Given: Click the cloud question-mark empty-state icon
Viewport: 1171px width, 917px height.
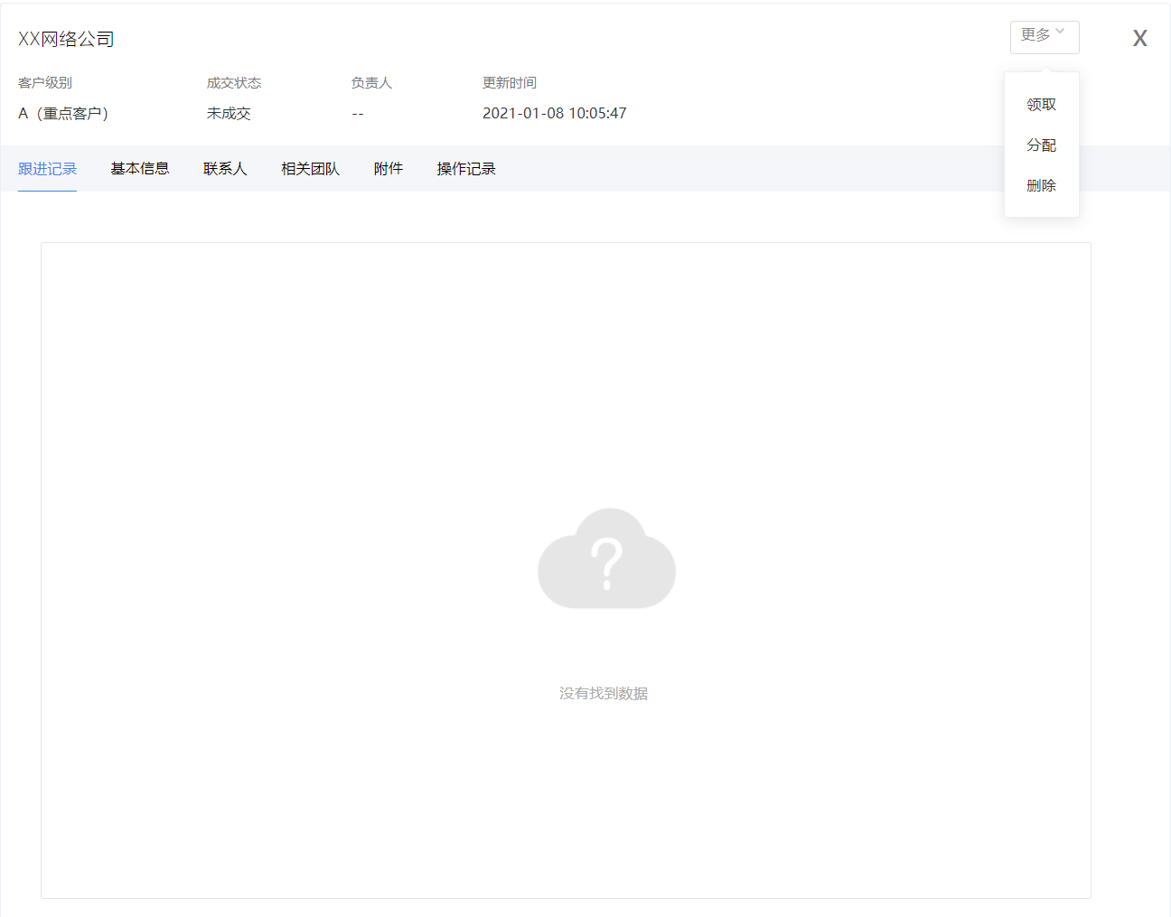Looking at the screenshot, I should tap(606, 558).
